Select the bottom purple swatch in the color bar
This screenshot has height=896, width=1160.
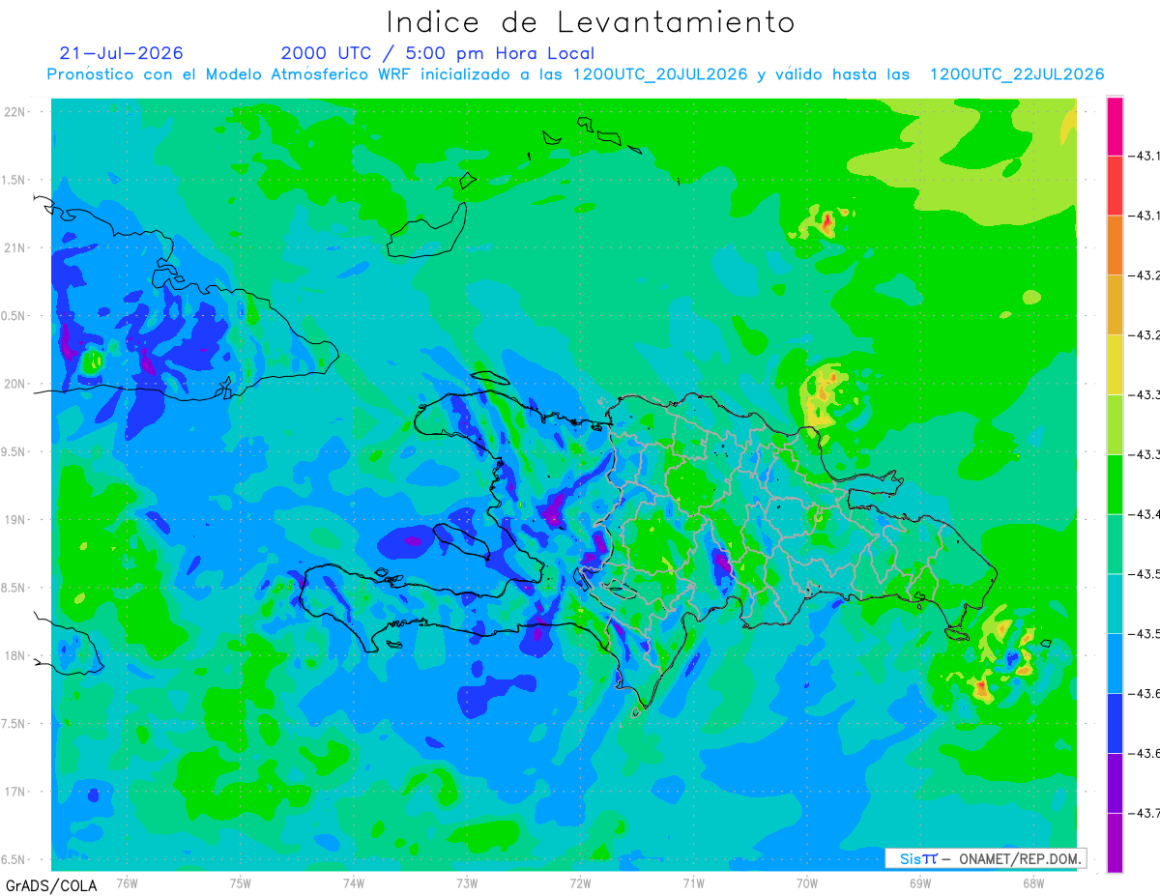pos(1115,844)
